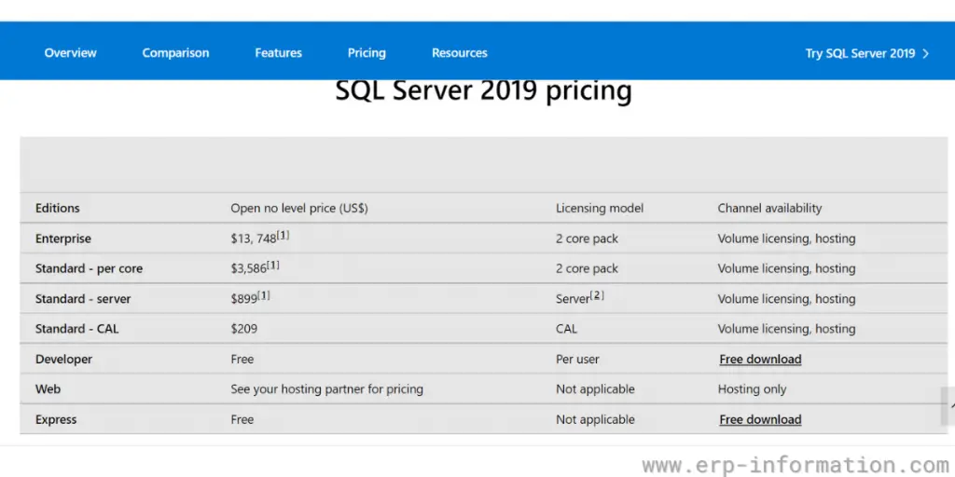Open the Overview tab
Screen dimensions: 955x477
click(70, 53)
